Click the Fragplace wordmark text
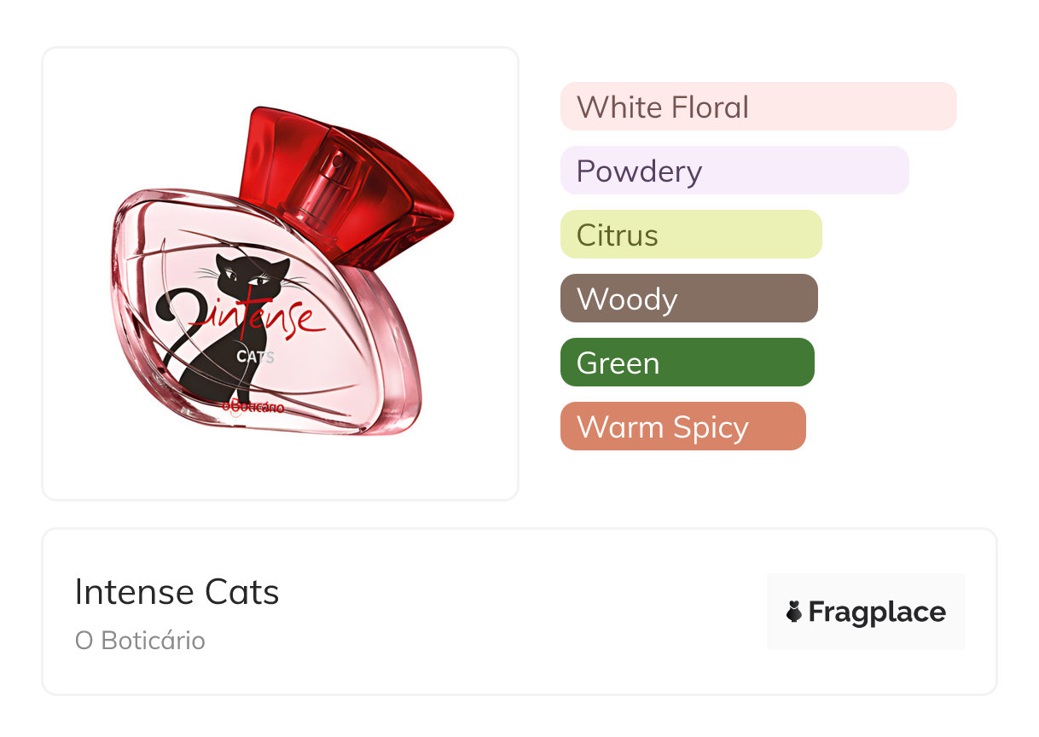The height and width of the screenshot is (737, 1039). [x=877, y=612]
